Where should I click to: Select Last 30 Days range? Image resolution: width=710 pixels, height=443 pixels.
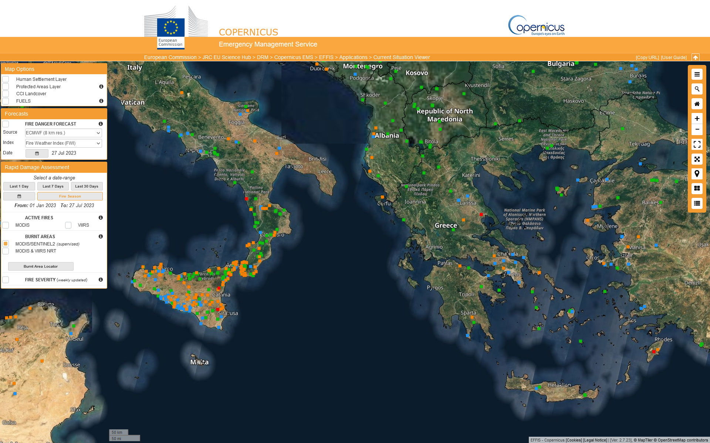tap(87, 186)
